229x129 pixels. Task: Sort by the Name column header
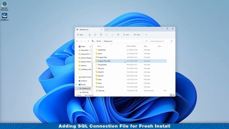(99, 46)
